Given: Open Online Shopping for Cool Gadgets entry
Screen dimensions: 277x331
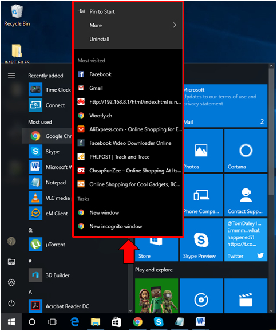Looking at the screenshot, I should (x=128, y=184).
